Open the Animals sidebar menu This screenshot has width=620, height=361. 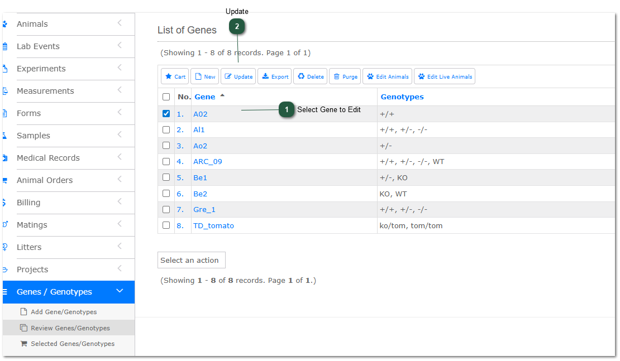[32, 24]
